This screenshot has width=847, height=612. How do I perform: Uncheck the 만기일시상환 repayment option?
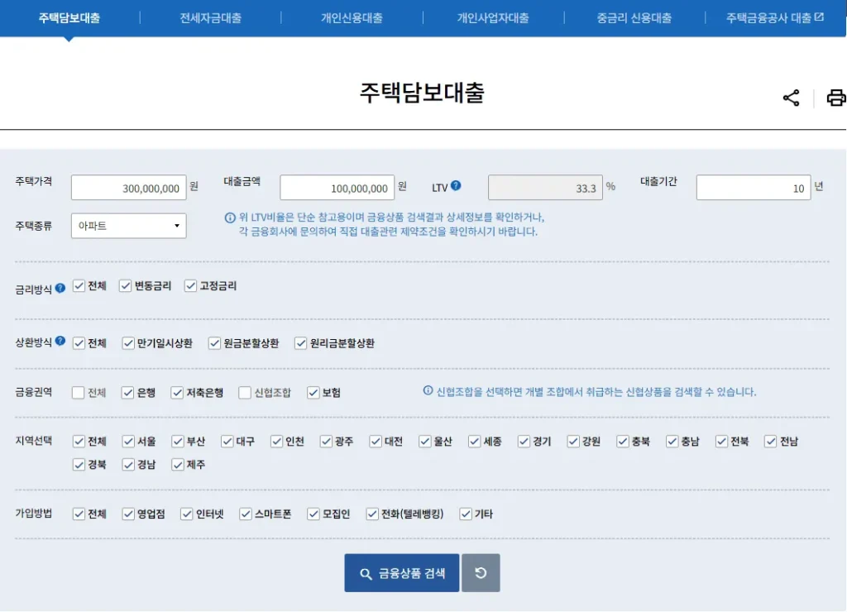pos(128,342)
